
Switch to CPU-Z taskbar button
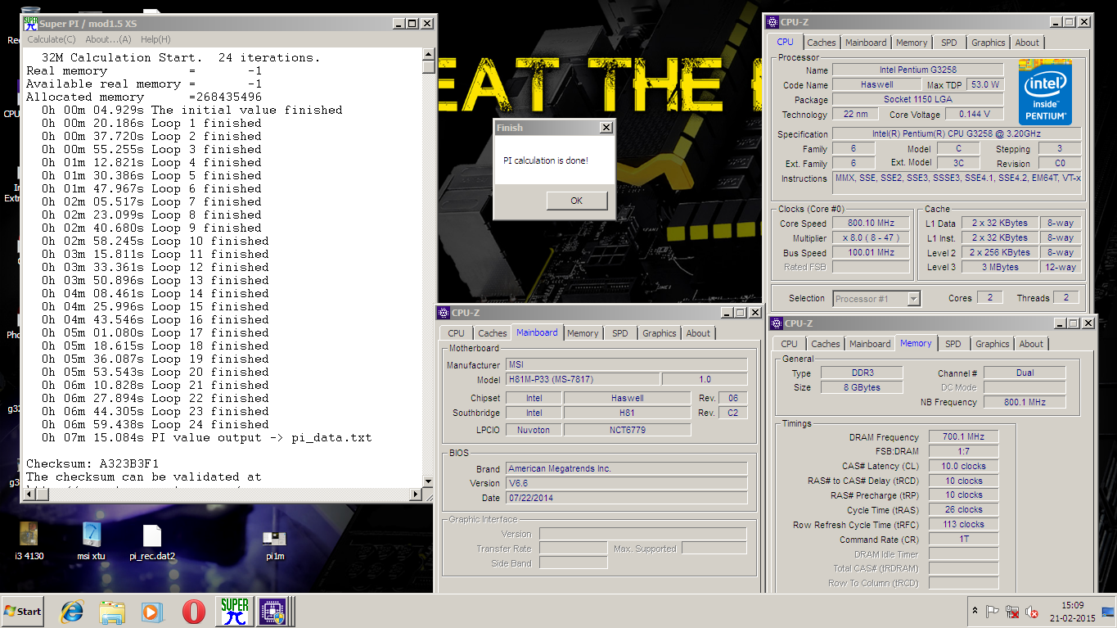click(x=273, y=611)
